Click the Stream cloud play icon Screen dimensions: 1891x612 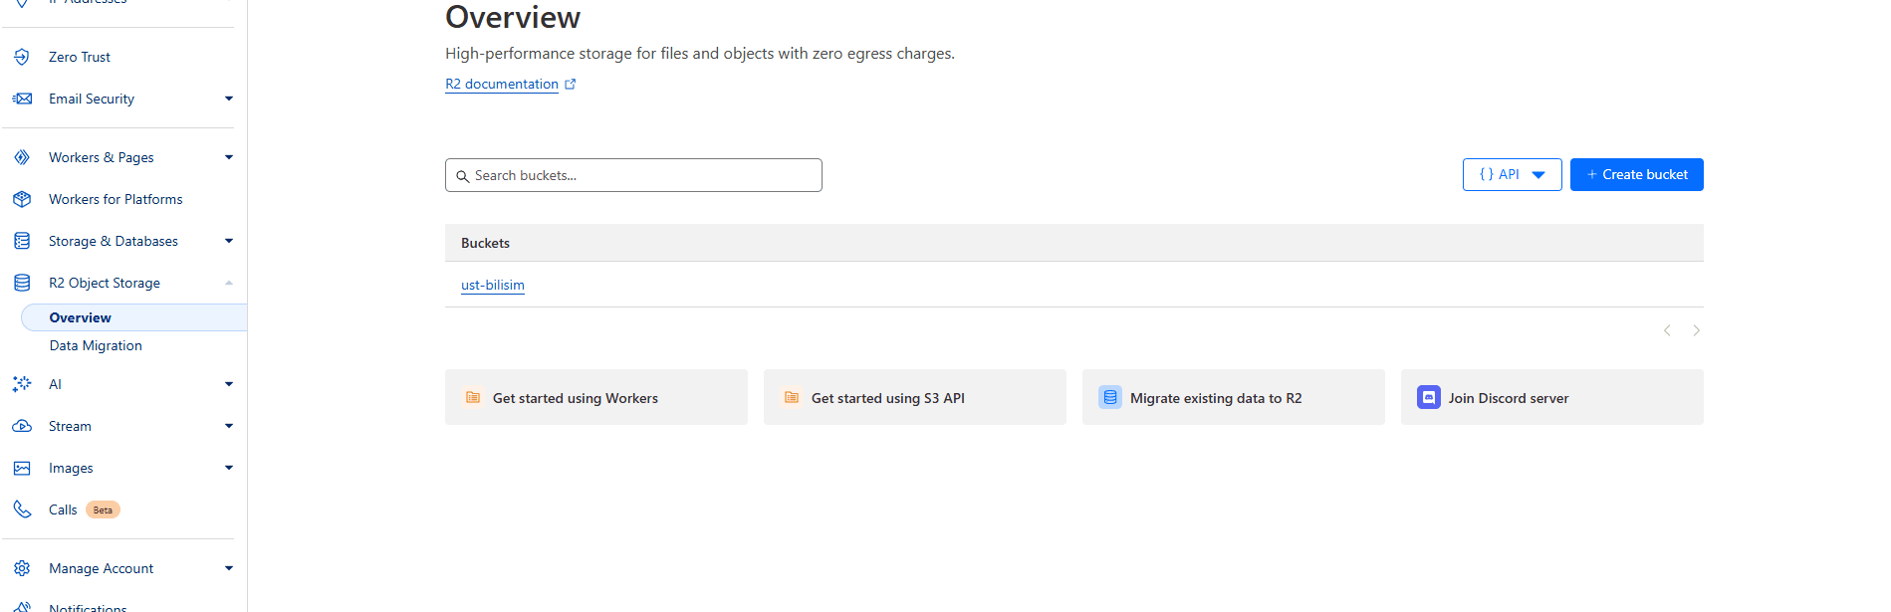pyautogui.click(x=22, y=426)
